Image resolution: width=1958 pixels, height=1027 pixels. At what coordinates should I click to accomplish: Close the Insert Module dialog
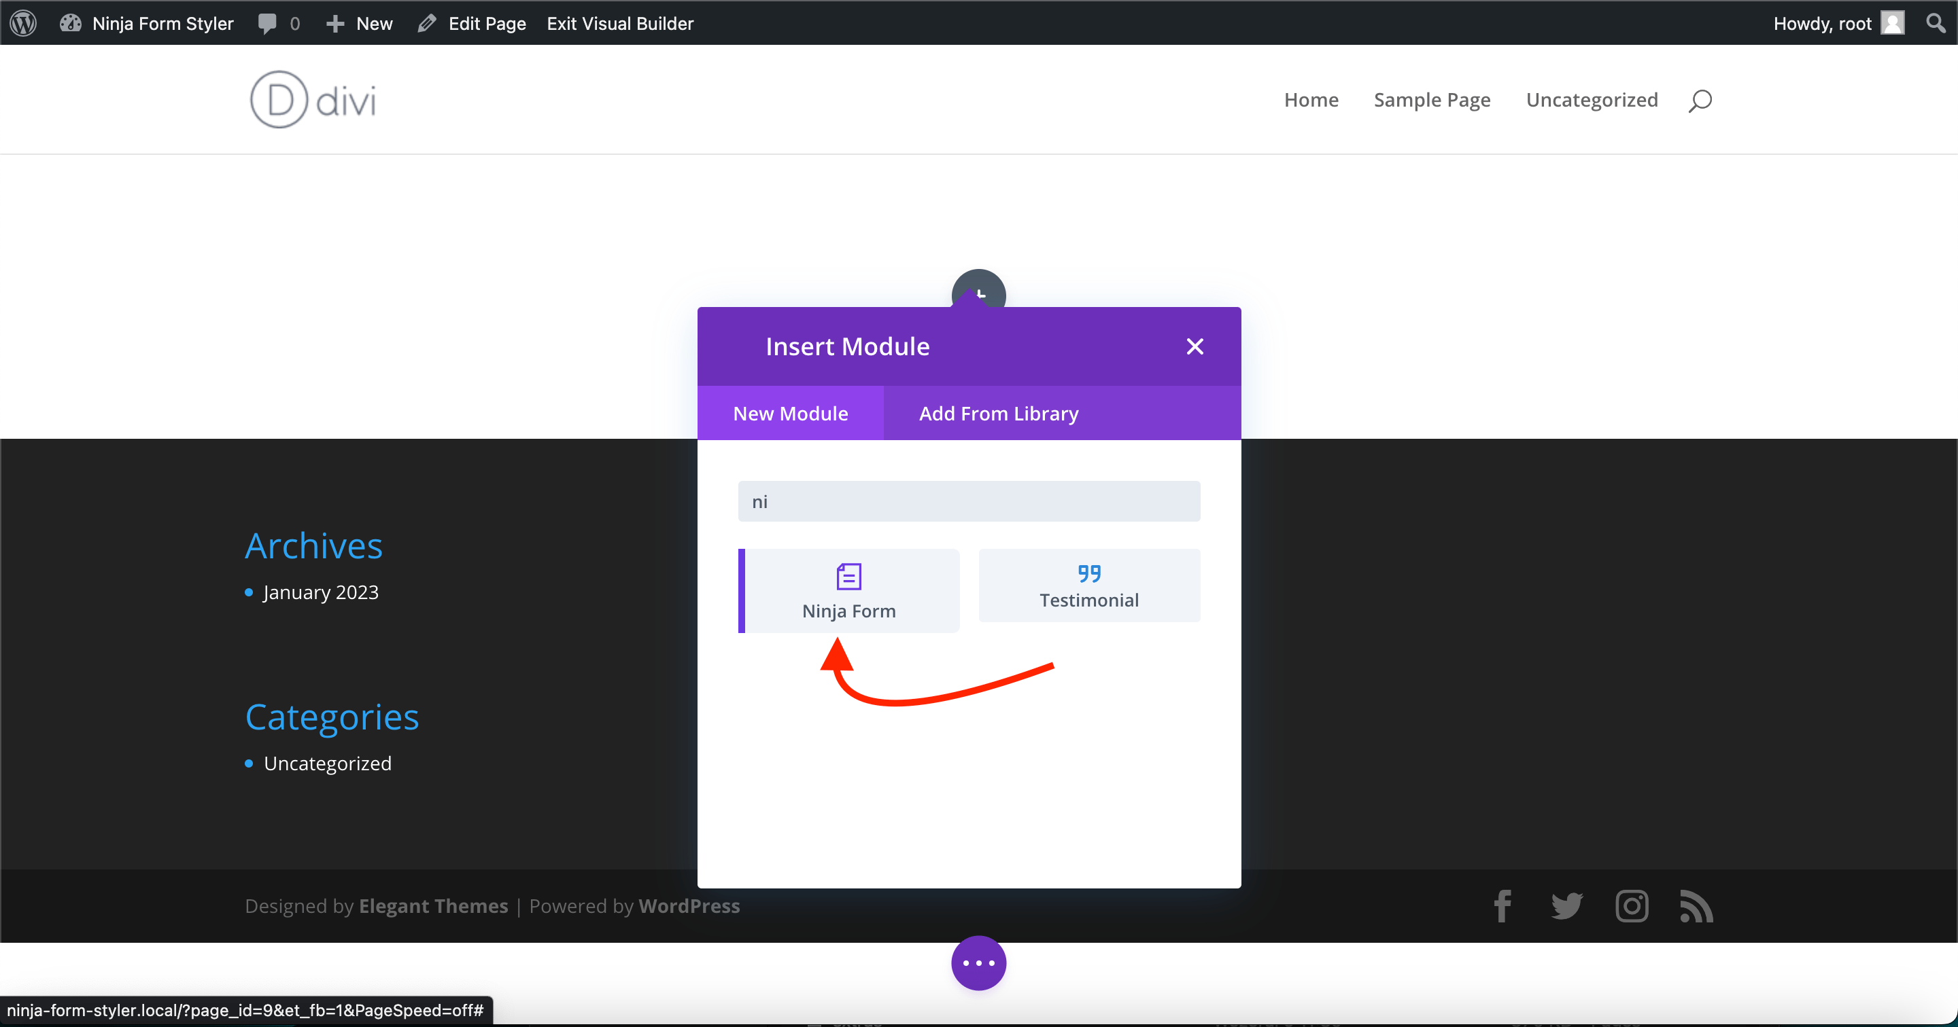(x=1195, y=346)
